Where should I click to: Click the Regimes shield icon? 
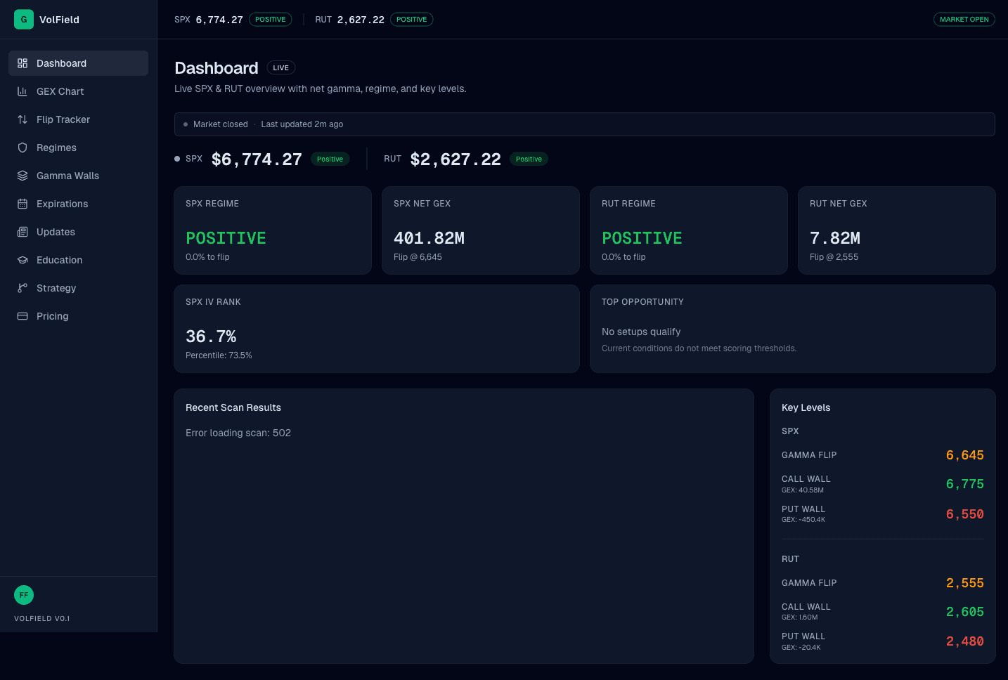(x=22, y=148)
